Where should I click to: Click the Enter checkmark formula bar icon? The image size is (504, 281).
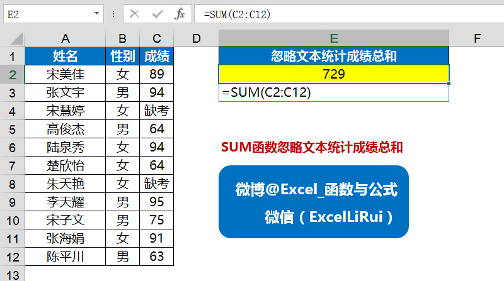(157, 14)
